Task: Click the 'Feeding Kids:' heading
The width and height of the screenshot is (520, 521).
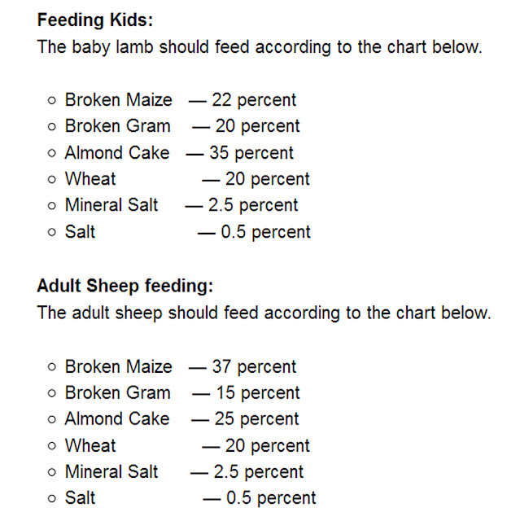Action: pyautogui.click(x=95, y=20)
